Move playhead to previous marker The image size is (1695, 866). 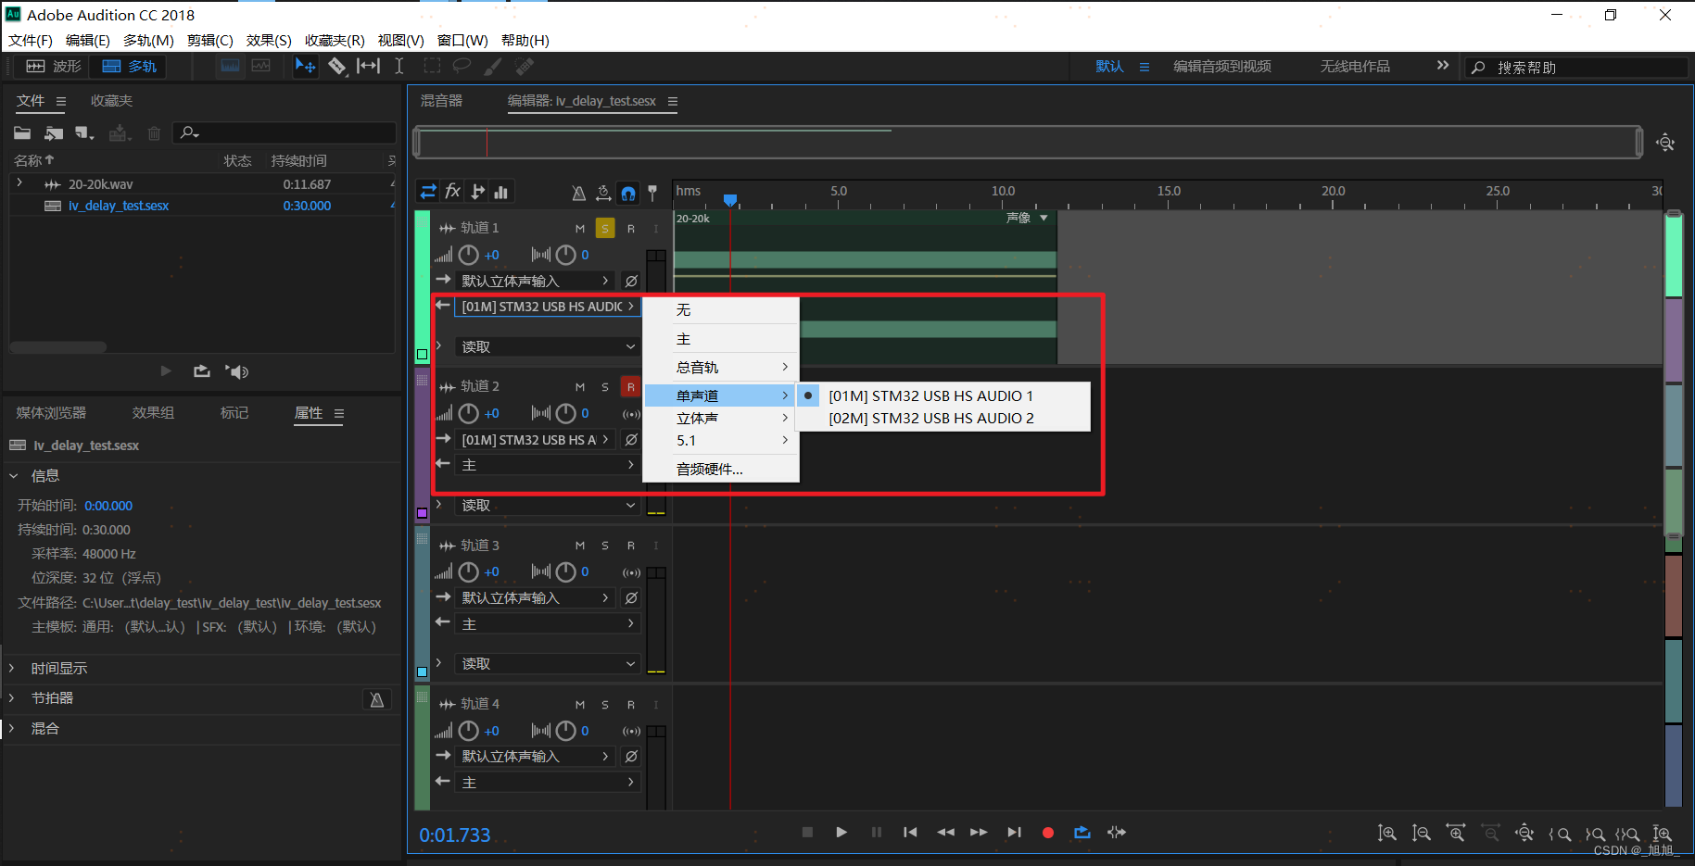pyautogui.click(x=910, y=833)
